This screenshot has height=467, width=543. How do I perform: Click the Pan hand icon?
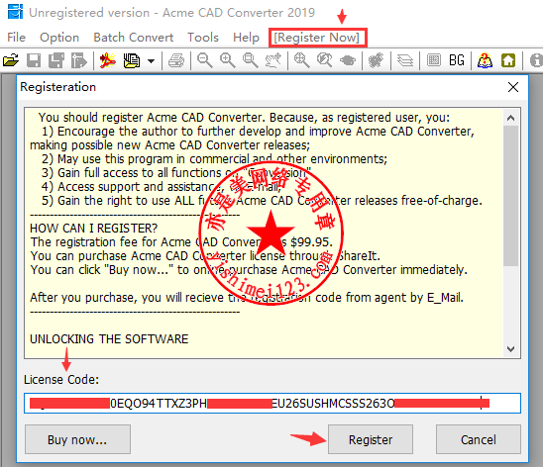[273, 60]
